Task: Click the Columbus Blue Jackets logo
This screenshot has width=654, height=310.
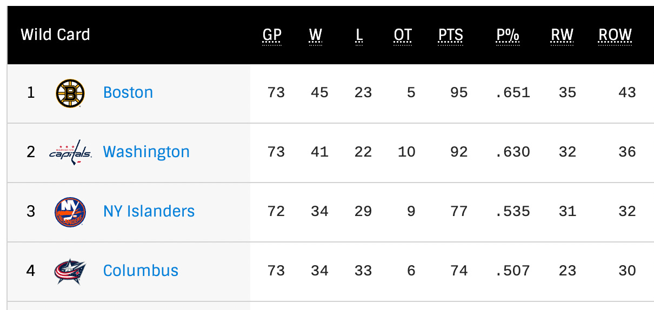Action: tap(70, 271)
